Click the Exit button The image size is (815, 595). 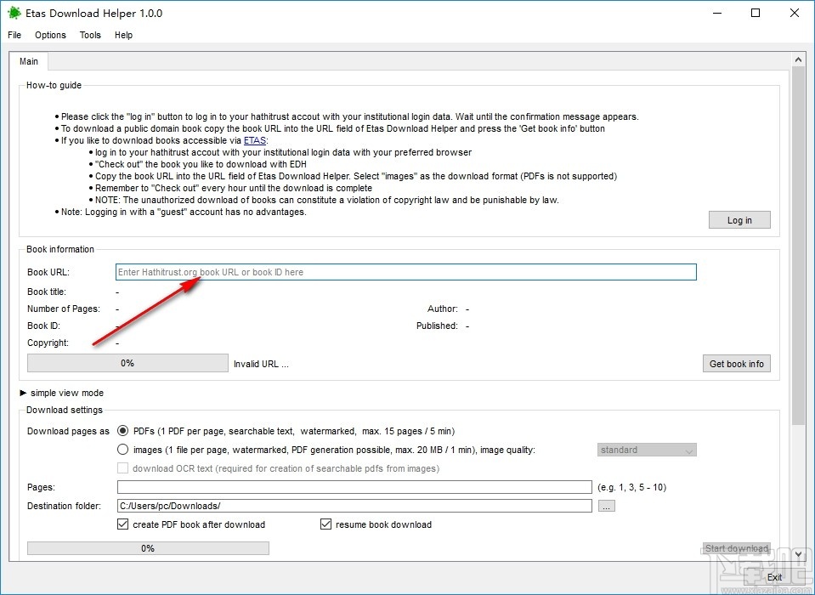click(773, 576)
